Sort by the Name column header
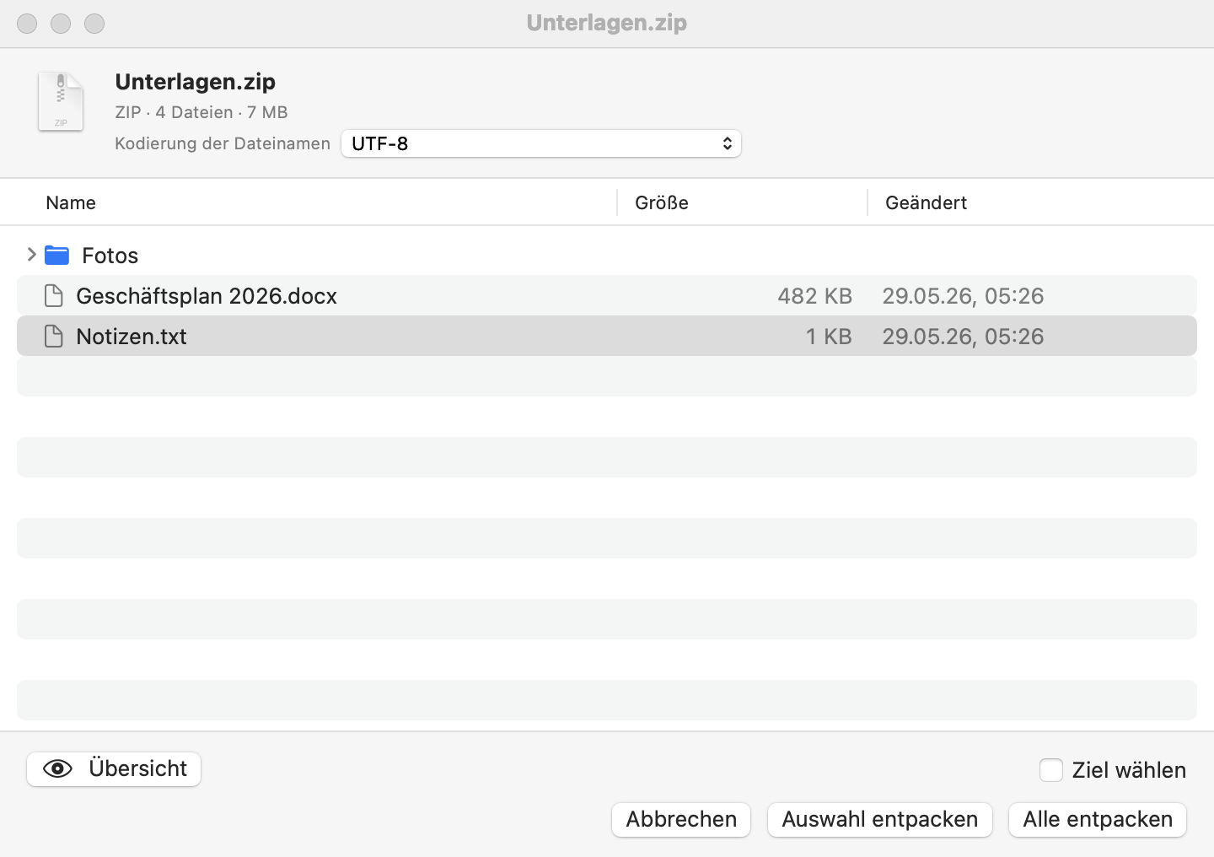1214x857 pixels. point(71,202)
